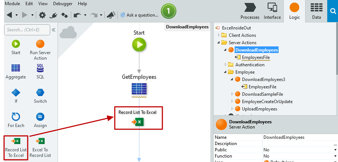Click the 1-Click Publish button

pos(169,11)
